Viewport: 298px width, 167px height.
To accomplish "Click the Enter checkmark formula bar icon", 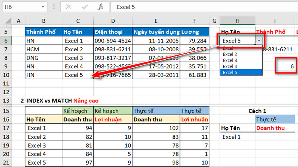I will tap(85, 7).
